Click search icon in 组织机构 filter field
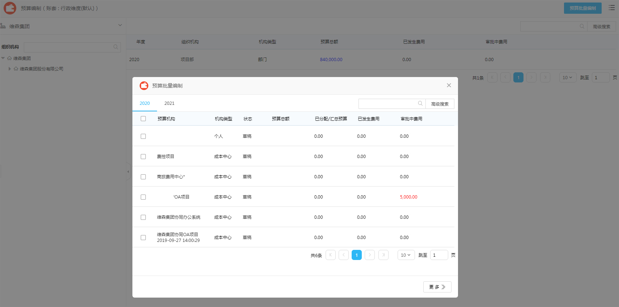The image size is (619, 307). point(116,47)
